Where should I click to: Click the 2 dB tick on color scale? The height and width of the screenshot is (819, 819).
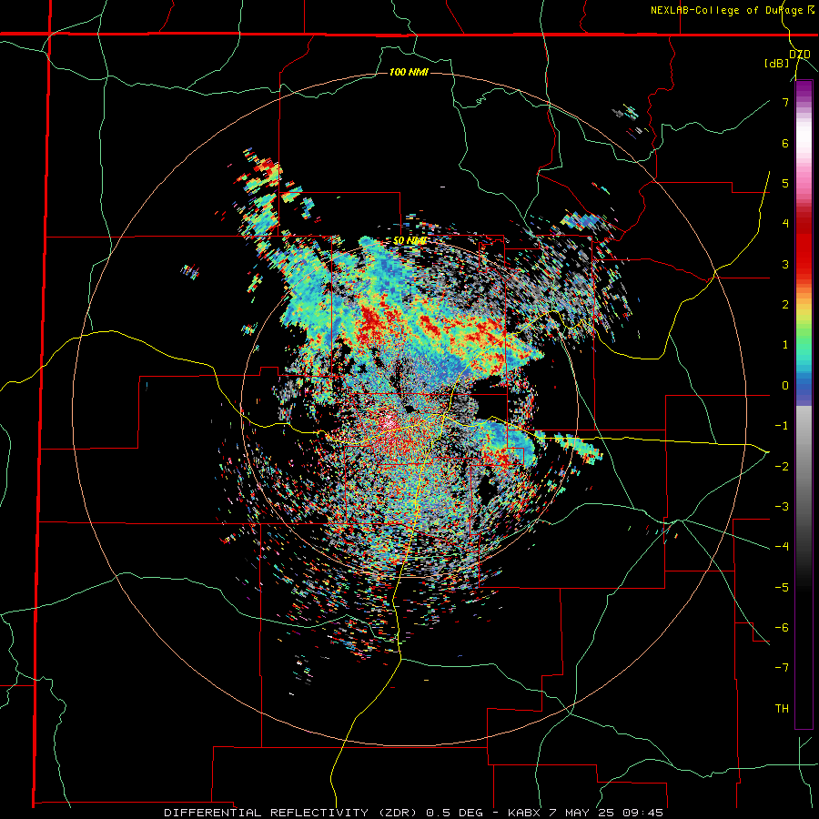[785, 305]
